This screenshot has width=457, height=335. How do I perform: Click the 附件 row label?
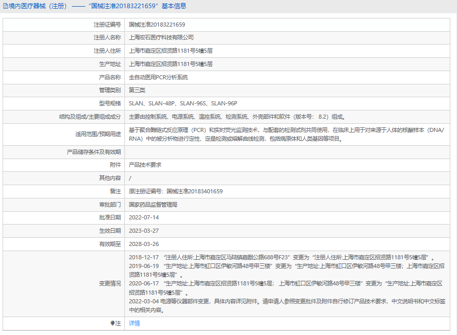pos(116,165)
